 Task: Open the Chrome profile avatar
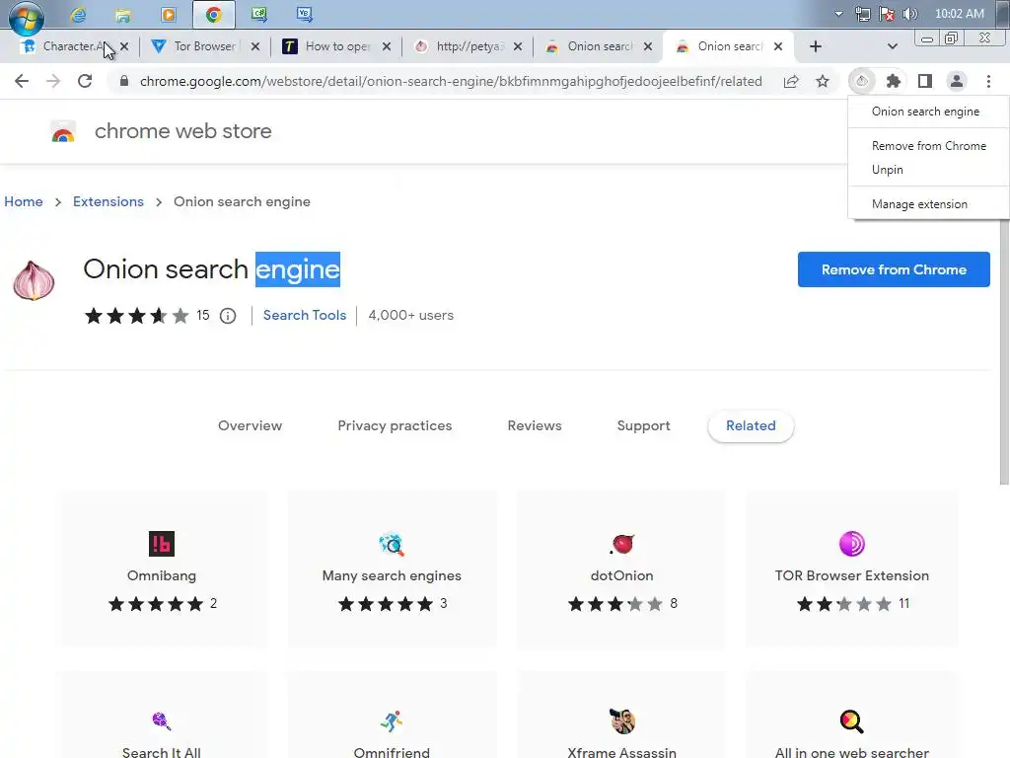tap(957, 81)
